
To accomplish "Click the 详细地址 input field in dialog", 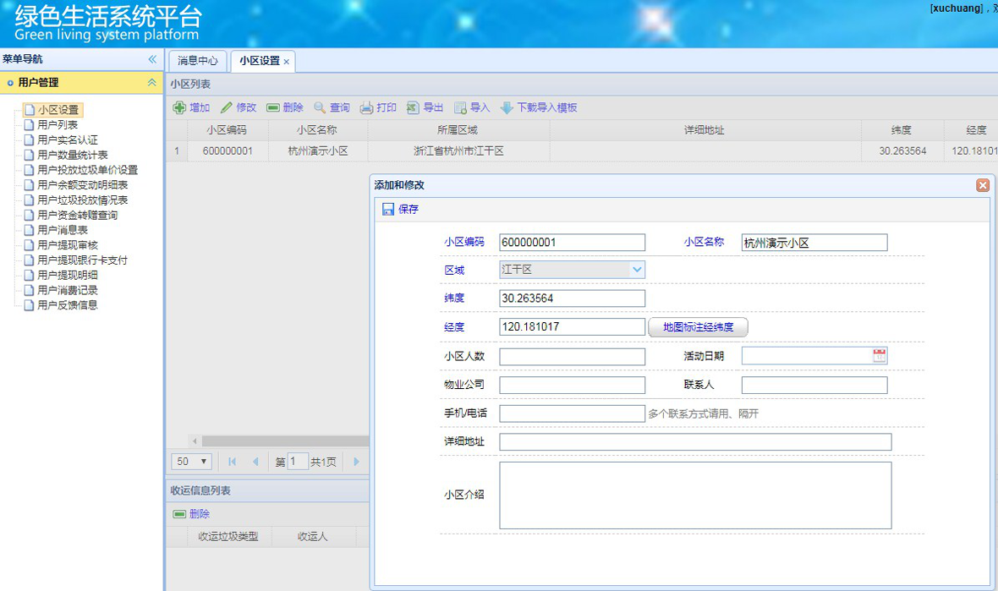I will point(695,441).
